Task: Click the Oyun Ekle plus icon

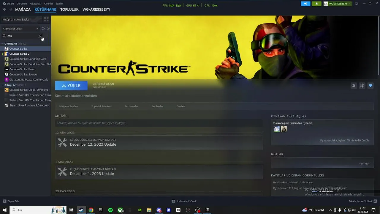Action: [x=4, y=201]
